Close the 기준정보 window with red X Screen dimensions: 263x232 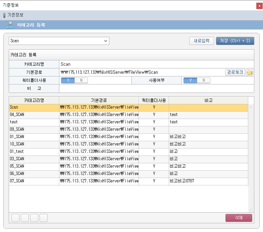(x=259, y=5)
